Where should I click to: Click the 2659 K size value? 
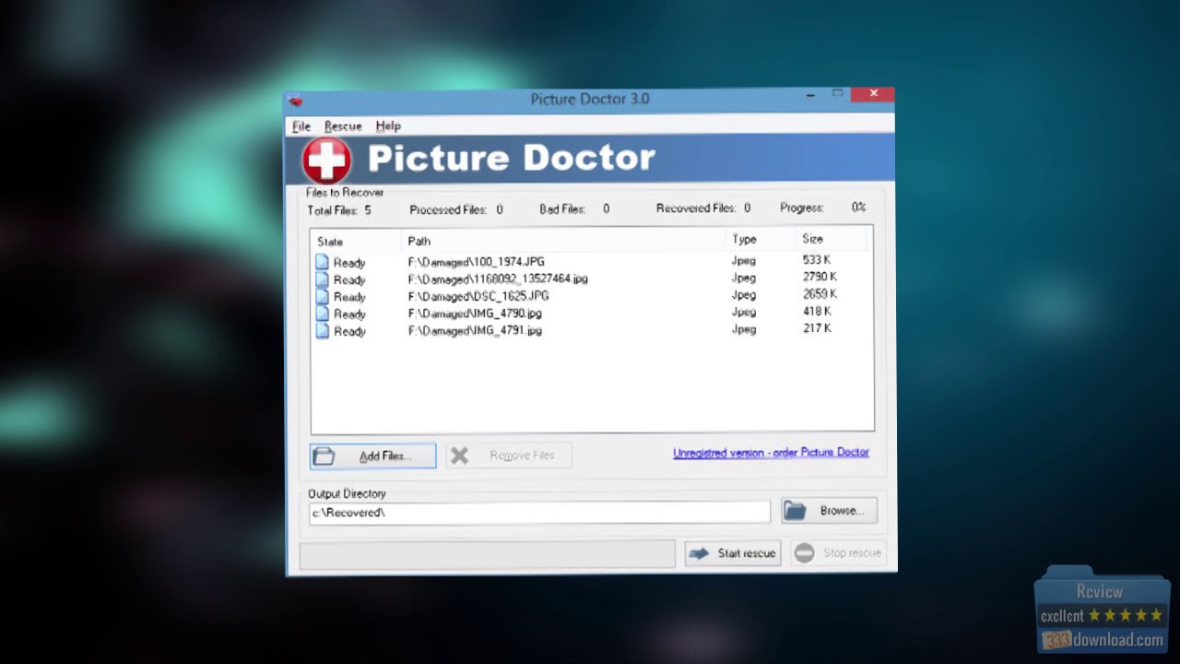[820, 294]
